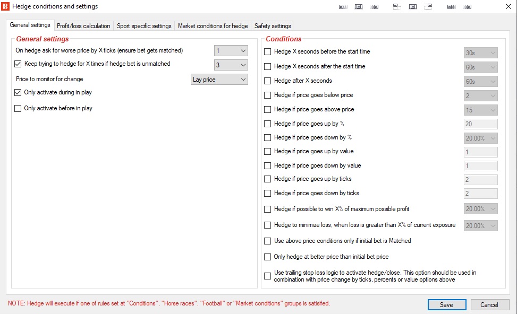
Task: Enable Hedge if price goes above price
Action: 268,109
